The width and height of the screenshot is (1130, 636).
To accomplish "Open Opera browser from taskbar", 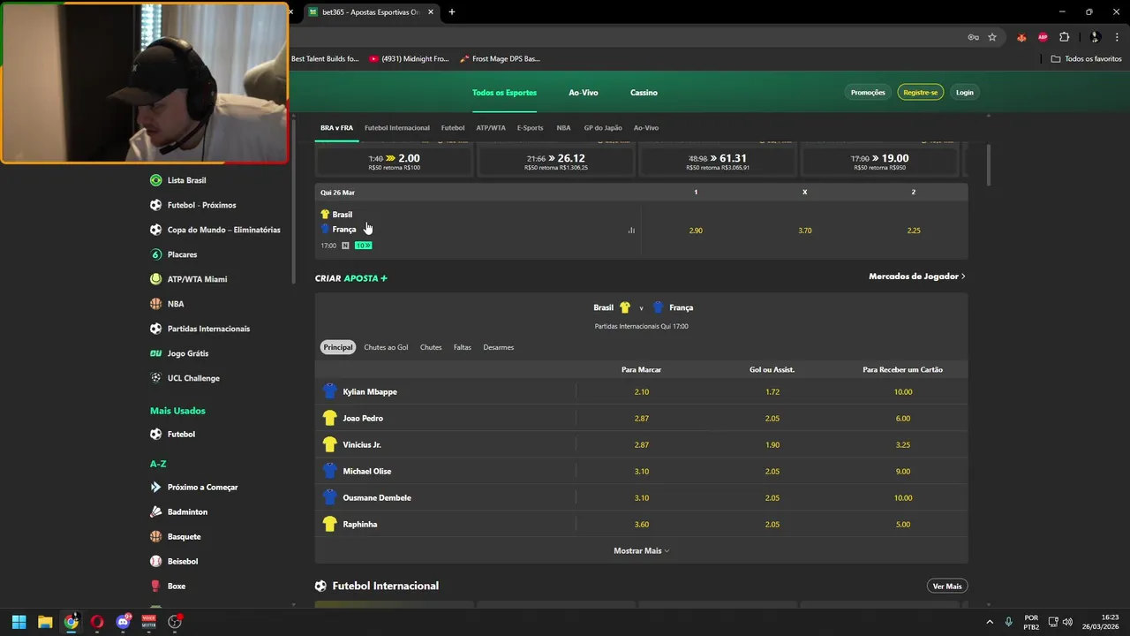I will 97,622.
